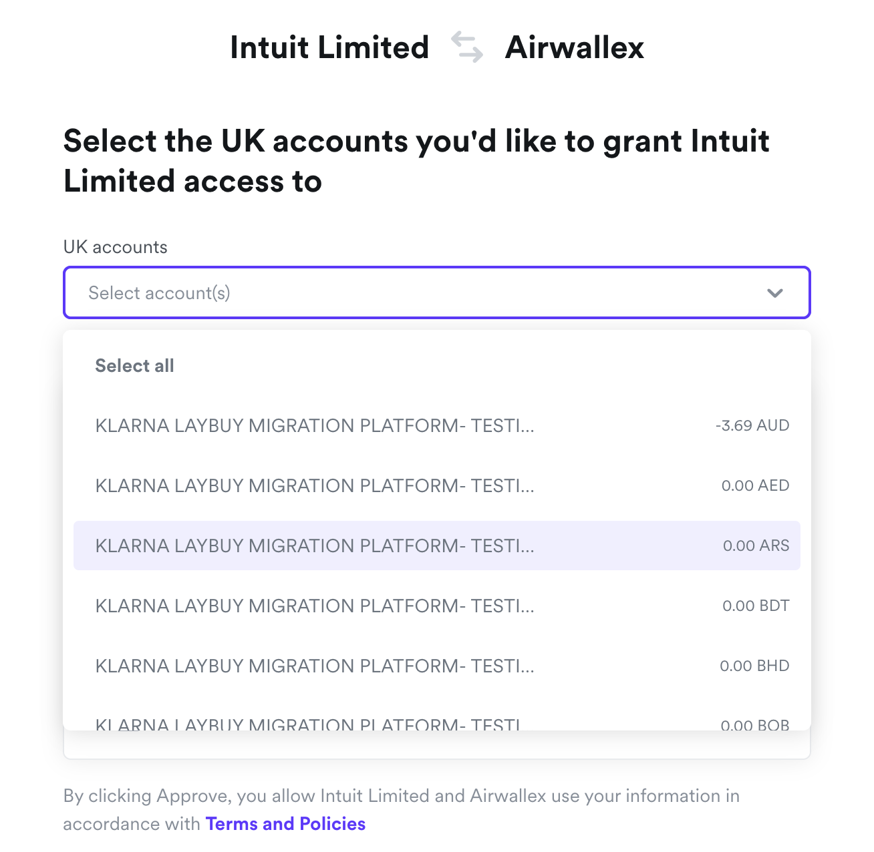Open the Terms and Policies link
Viewport: 874px width, 852px height.
click(285, 824)
